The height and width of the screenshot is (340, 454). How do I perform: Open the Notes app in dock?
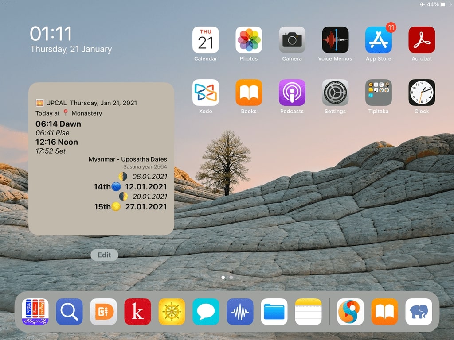[309, 312]
